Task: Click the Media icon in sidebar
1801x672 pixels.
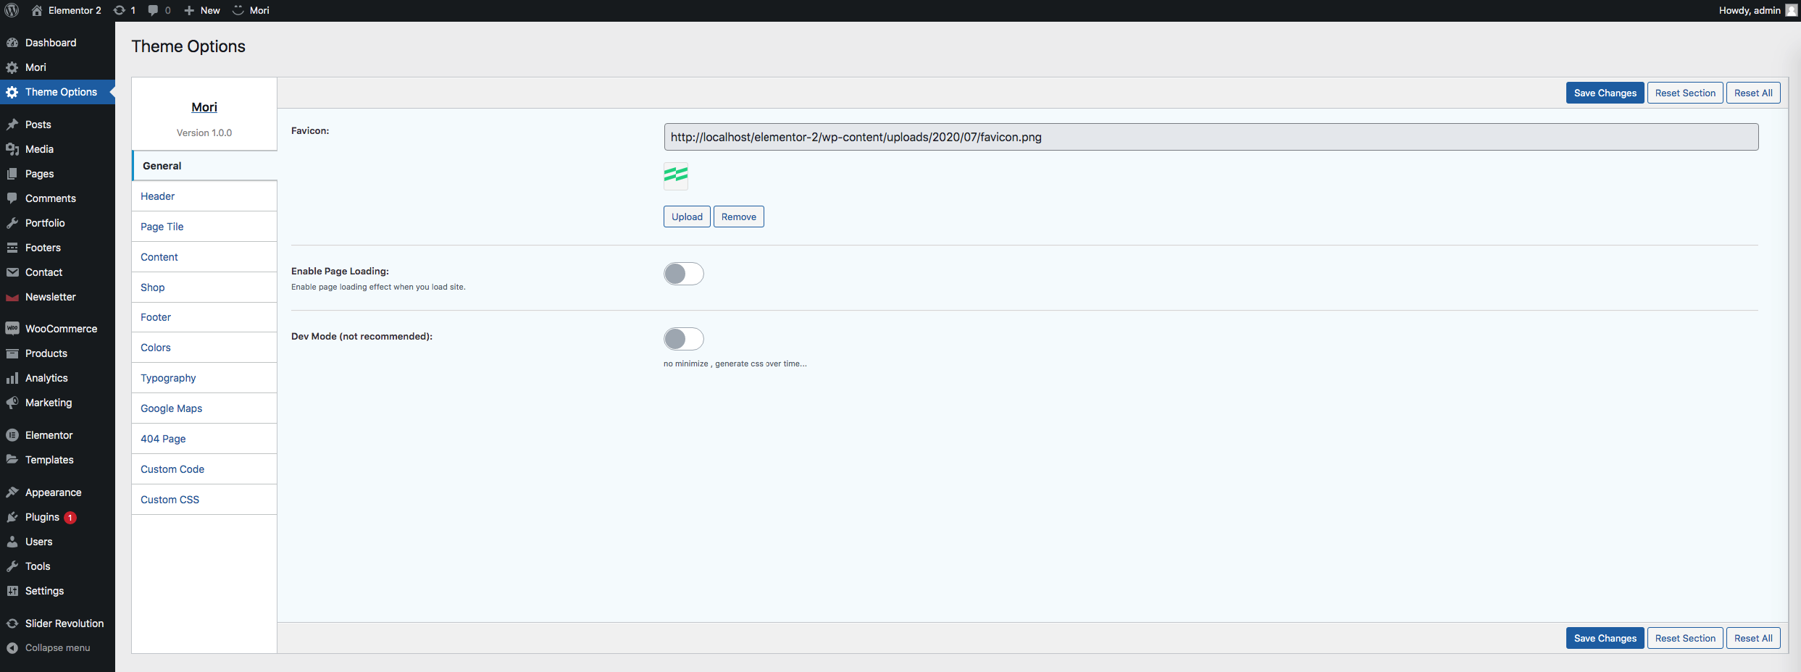Action: 12,149
